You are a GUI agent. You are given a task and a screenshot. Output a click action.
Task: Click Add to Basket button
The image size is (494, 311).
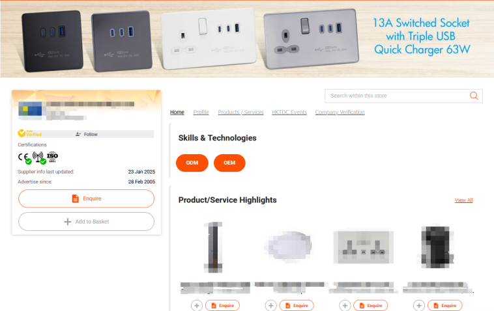pyautogui.click(x=86, y=222)
